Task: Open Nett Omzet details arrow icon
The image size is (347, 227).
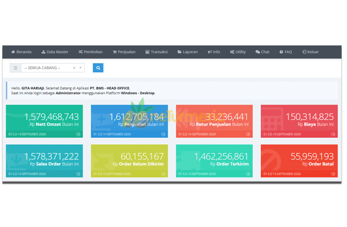Action: coord(78,134)
